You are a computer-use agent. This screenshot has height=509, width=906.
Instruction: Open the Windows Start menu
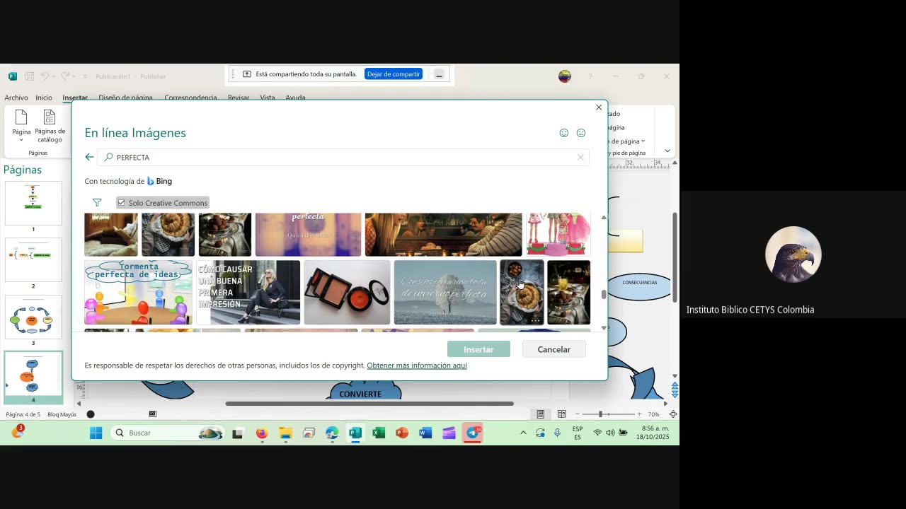(x=96, y=433)
